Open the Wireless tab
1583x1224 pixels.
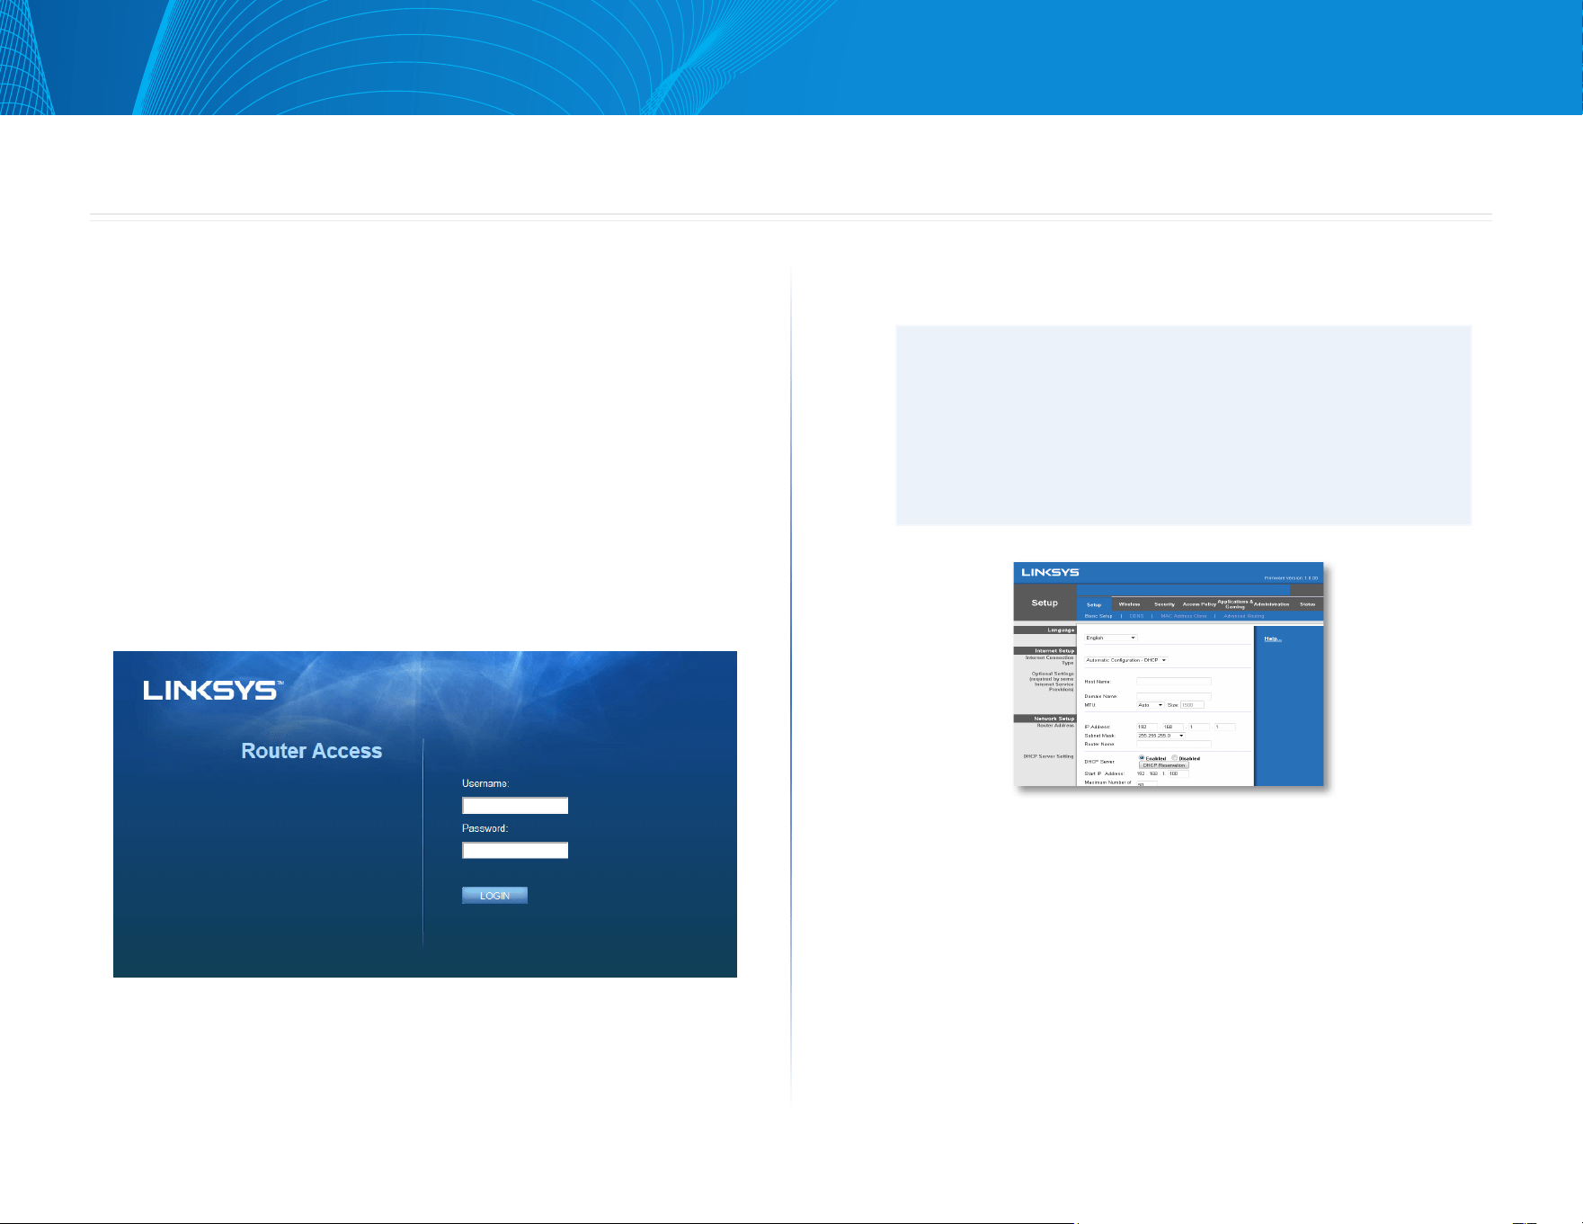(1129, 604)
